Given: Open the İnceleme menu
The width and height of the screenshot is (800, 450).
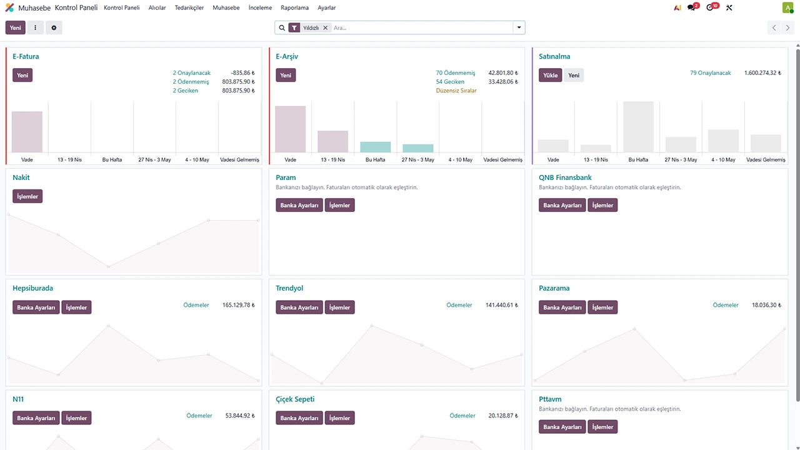Looking at the screenshot, I should pyautogui.click(x=260, y=8).
